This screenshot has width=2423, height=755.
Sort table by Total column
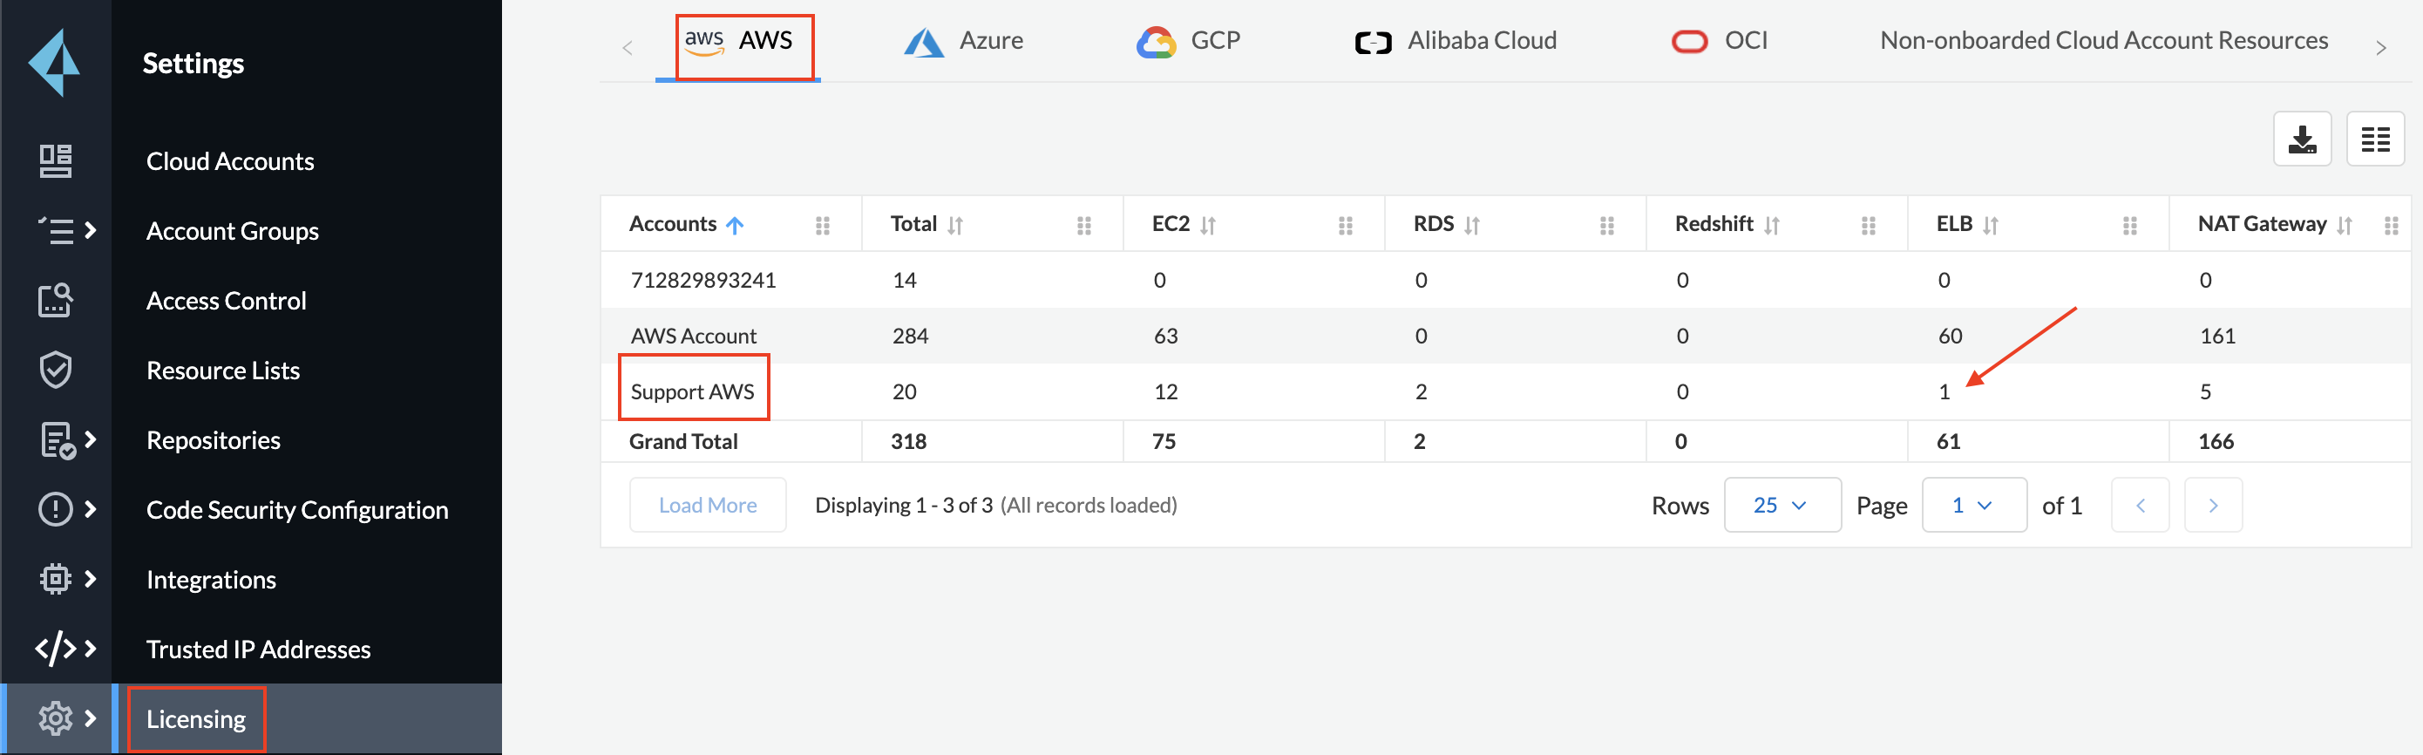[955, 225]
